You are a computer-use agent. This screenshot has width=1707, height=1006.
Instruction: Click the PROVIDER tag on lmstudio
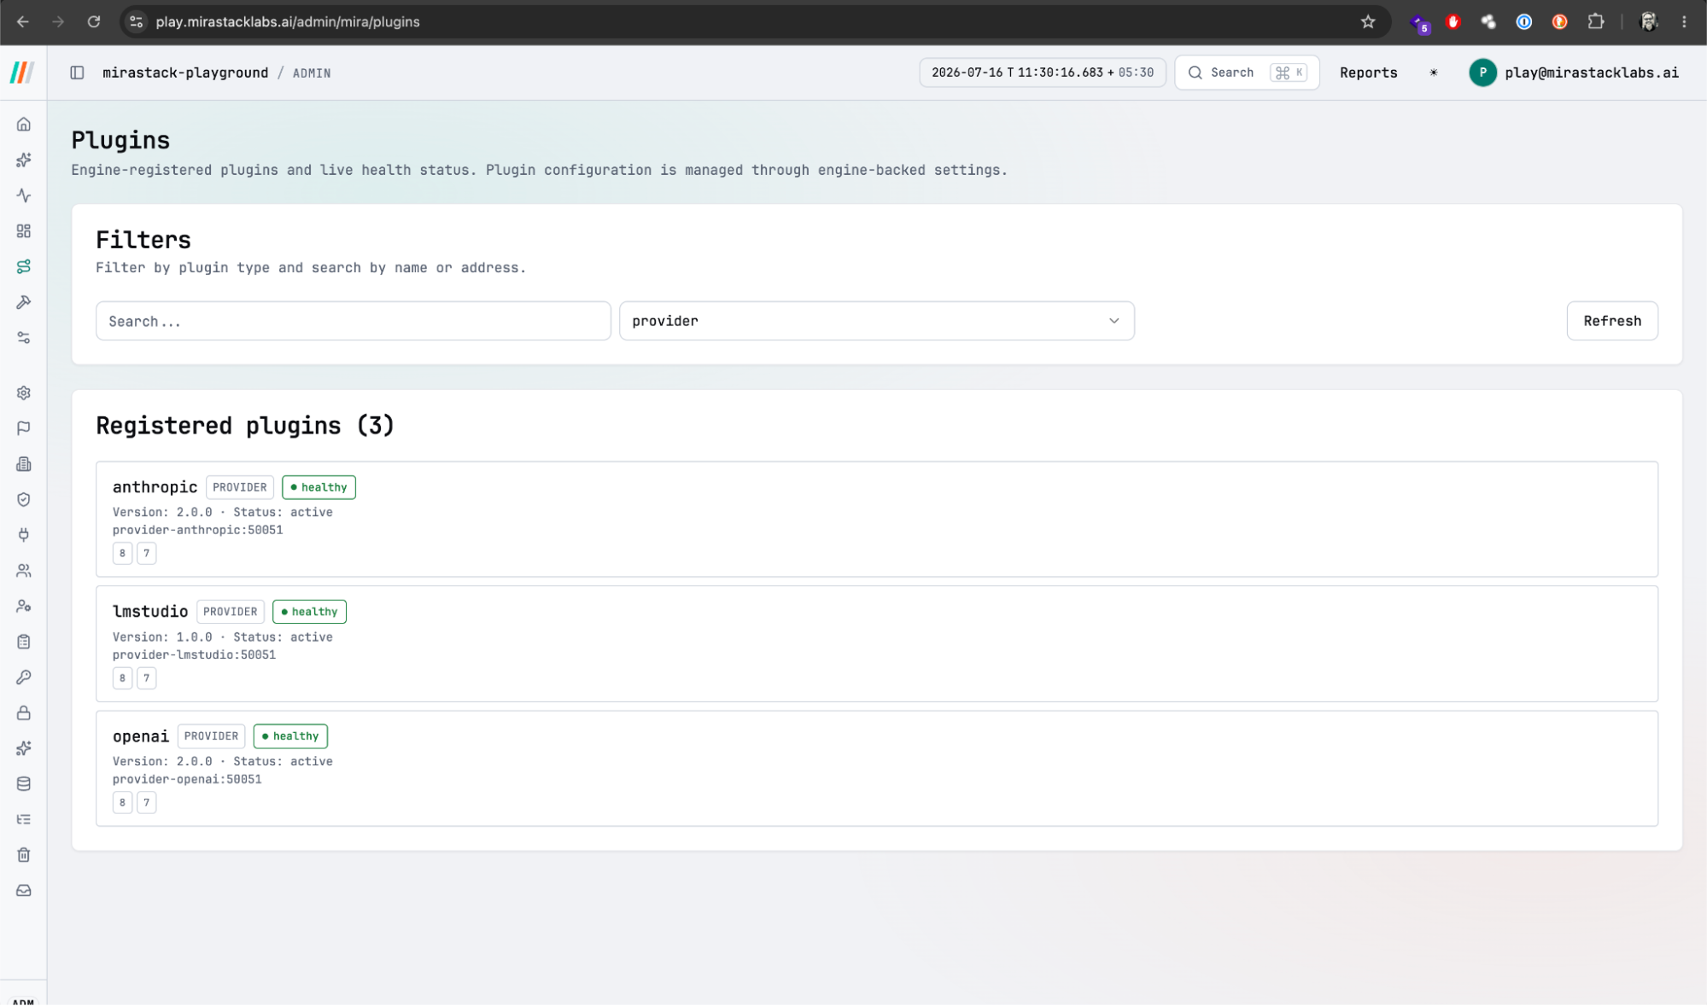[231, 612]
